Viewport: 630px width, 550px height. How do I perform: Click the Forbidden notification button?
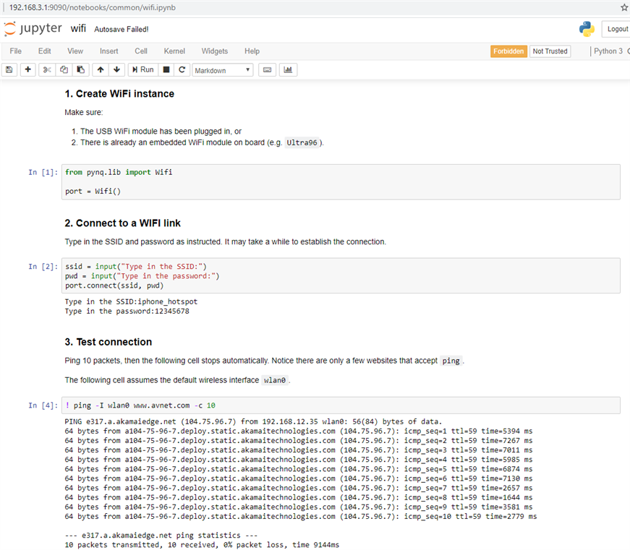tap(508, 51)
